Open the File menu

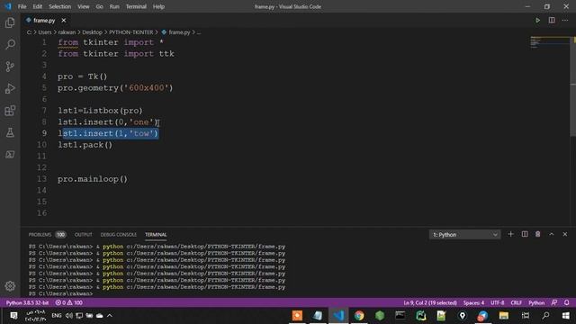pyautogui.click(x=22, y=6)
